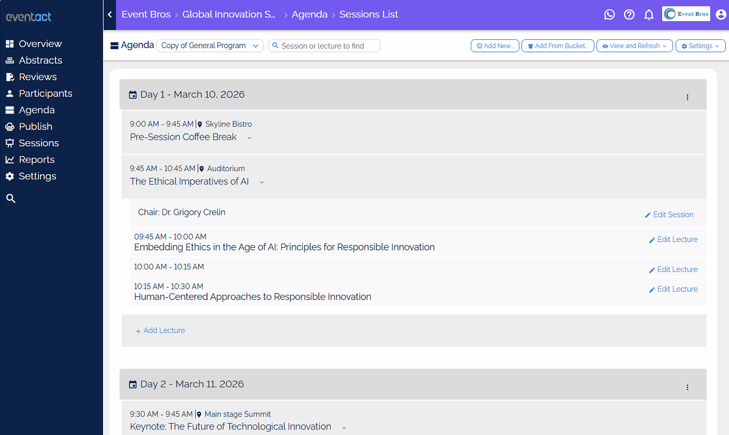The width and height of the screenshot is (729, 435).
Task: Open WhatsApp chat support icon
Action: pyautogui.click(x=609, y=15)
